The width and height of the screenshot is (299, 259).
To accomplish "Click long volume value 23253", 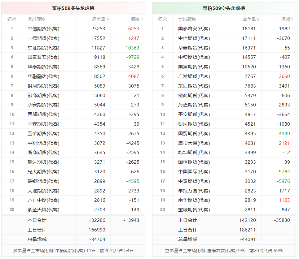I will 98,29.
